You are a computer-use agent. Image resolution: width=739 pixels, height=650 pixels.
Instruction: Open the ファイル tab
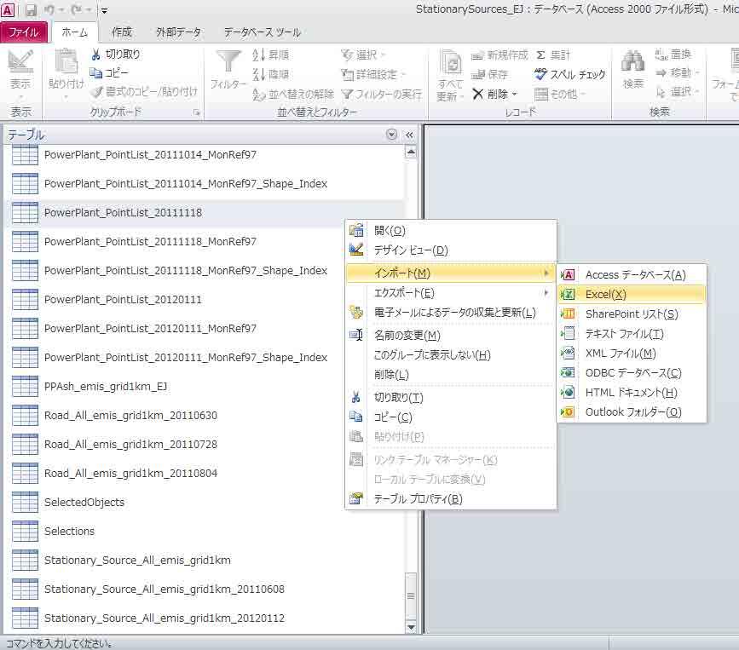pyautogui.click(x=24, y=32)
